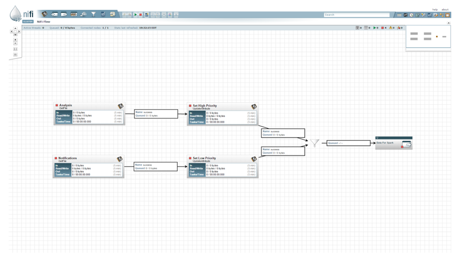Select the Notifications GetFile processor
Screen dimensions: 467x271
(88, 166)
